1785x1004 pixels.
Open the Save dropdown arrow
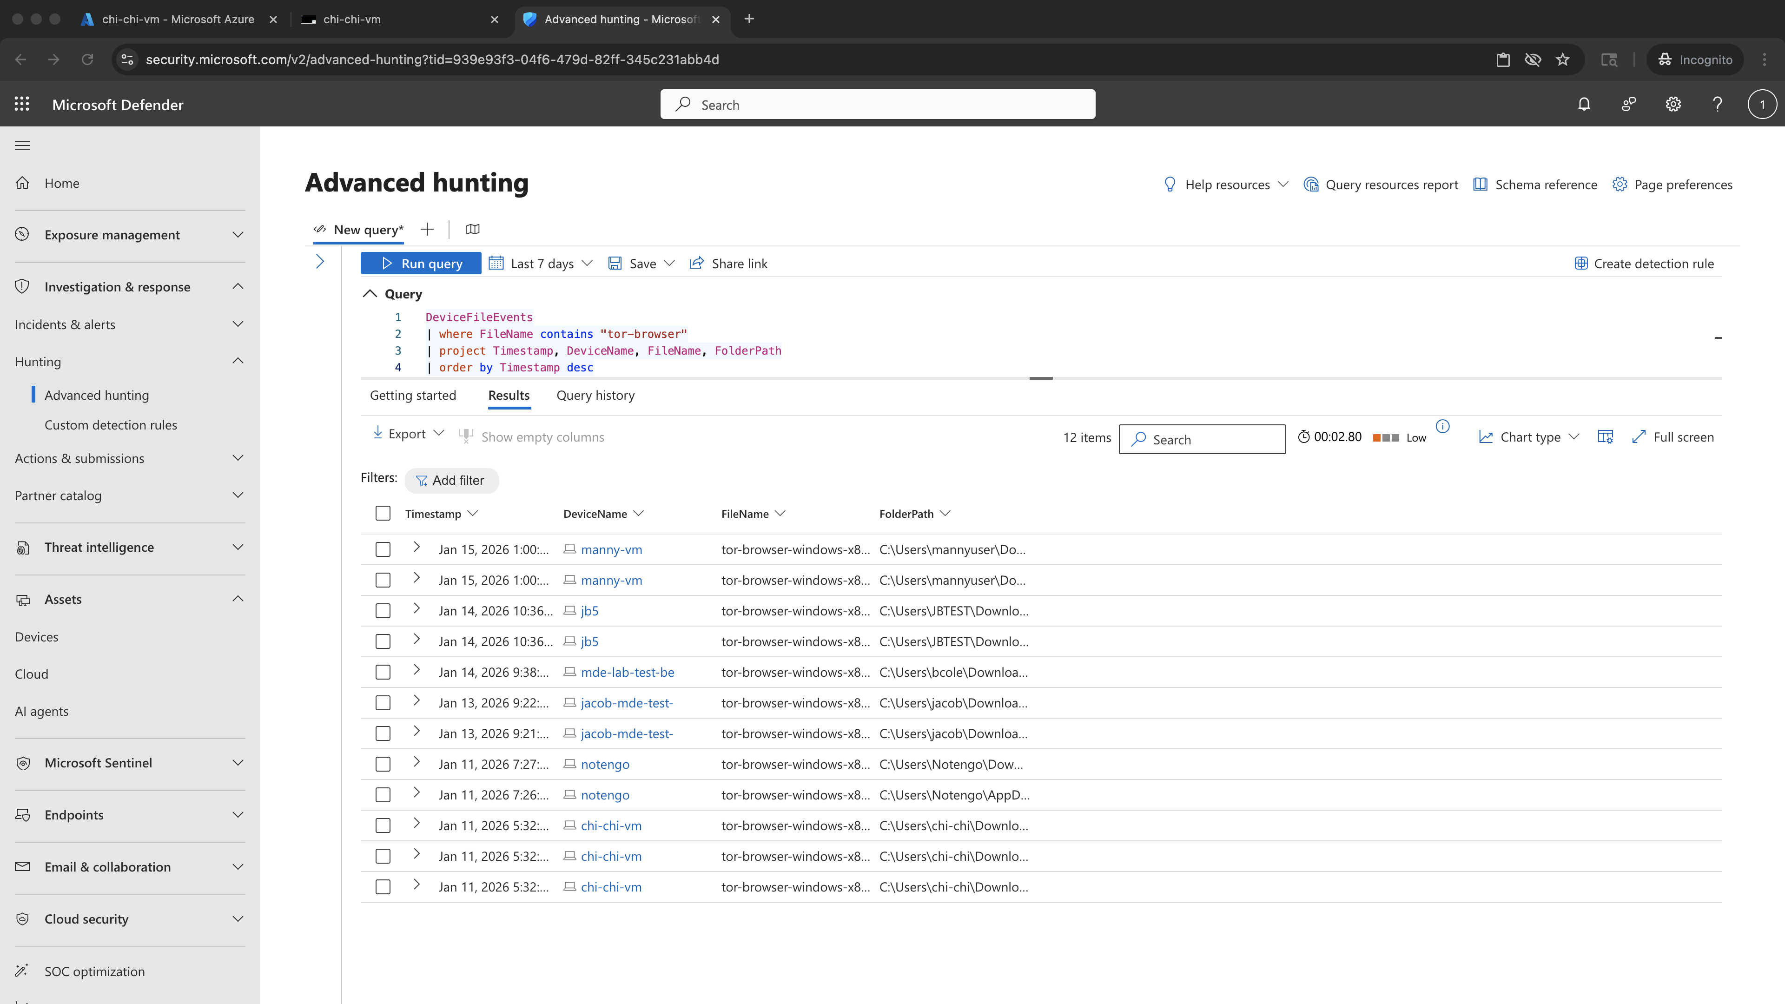pos(669,263)
